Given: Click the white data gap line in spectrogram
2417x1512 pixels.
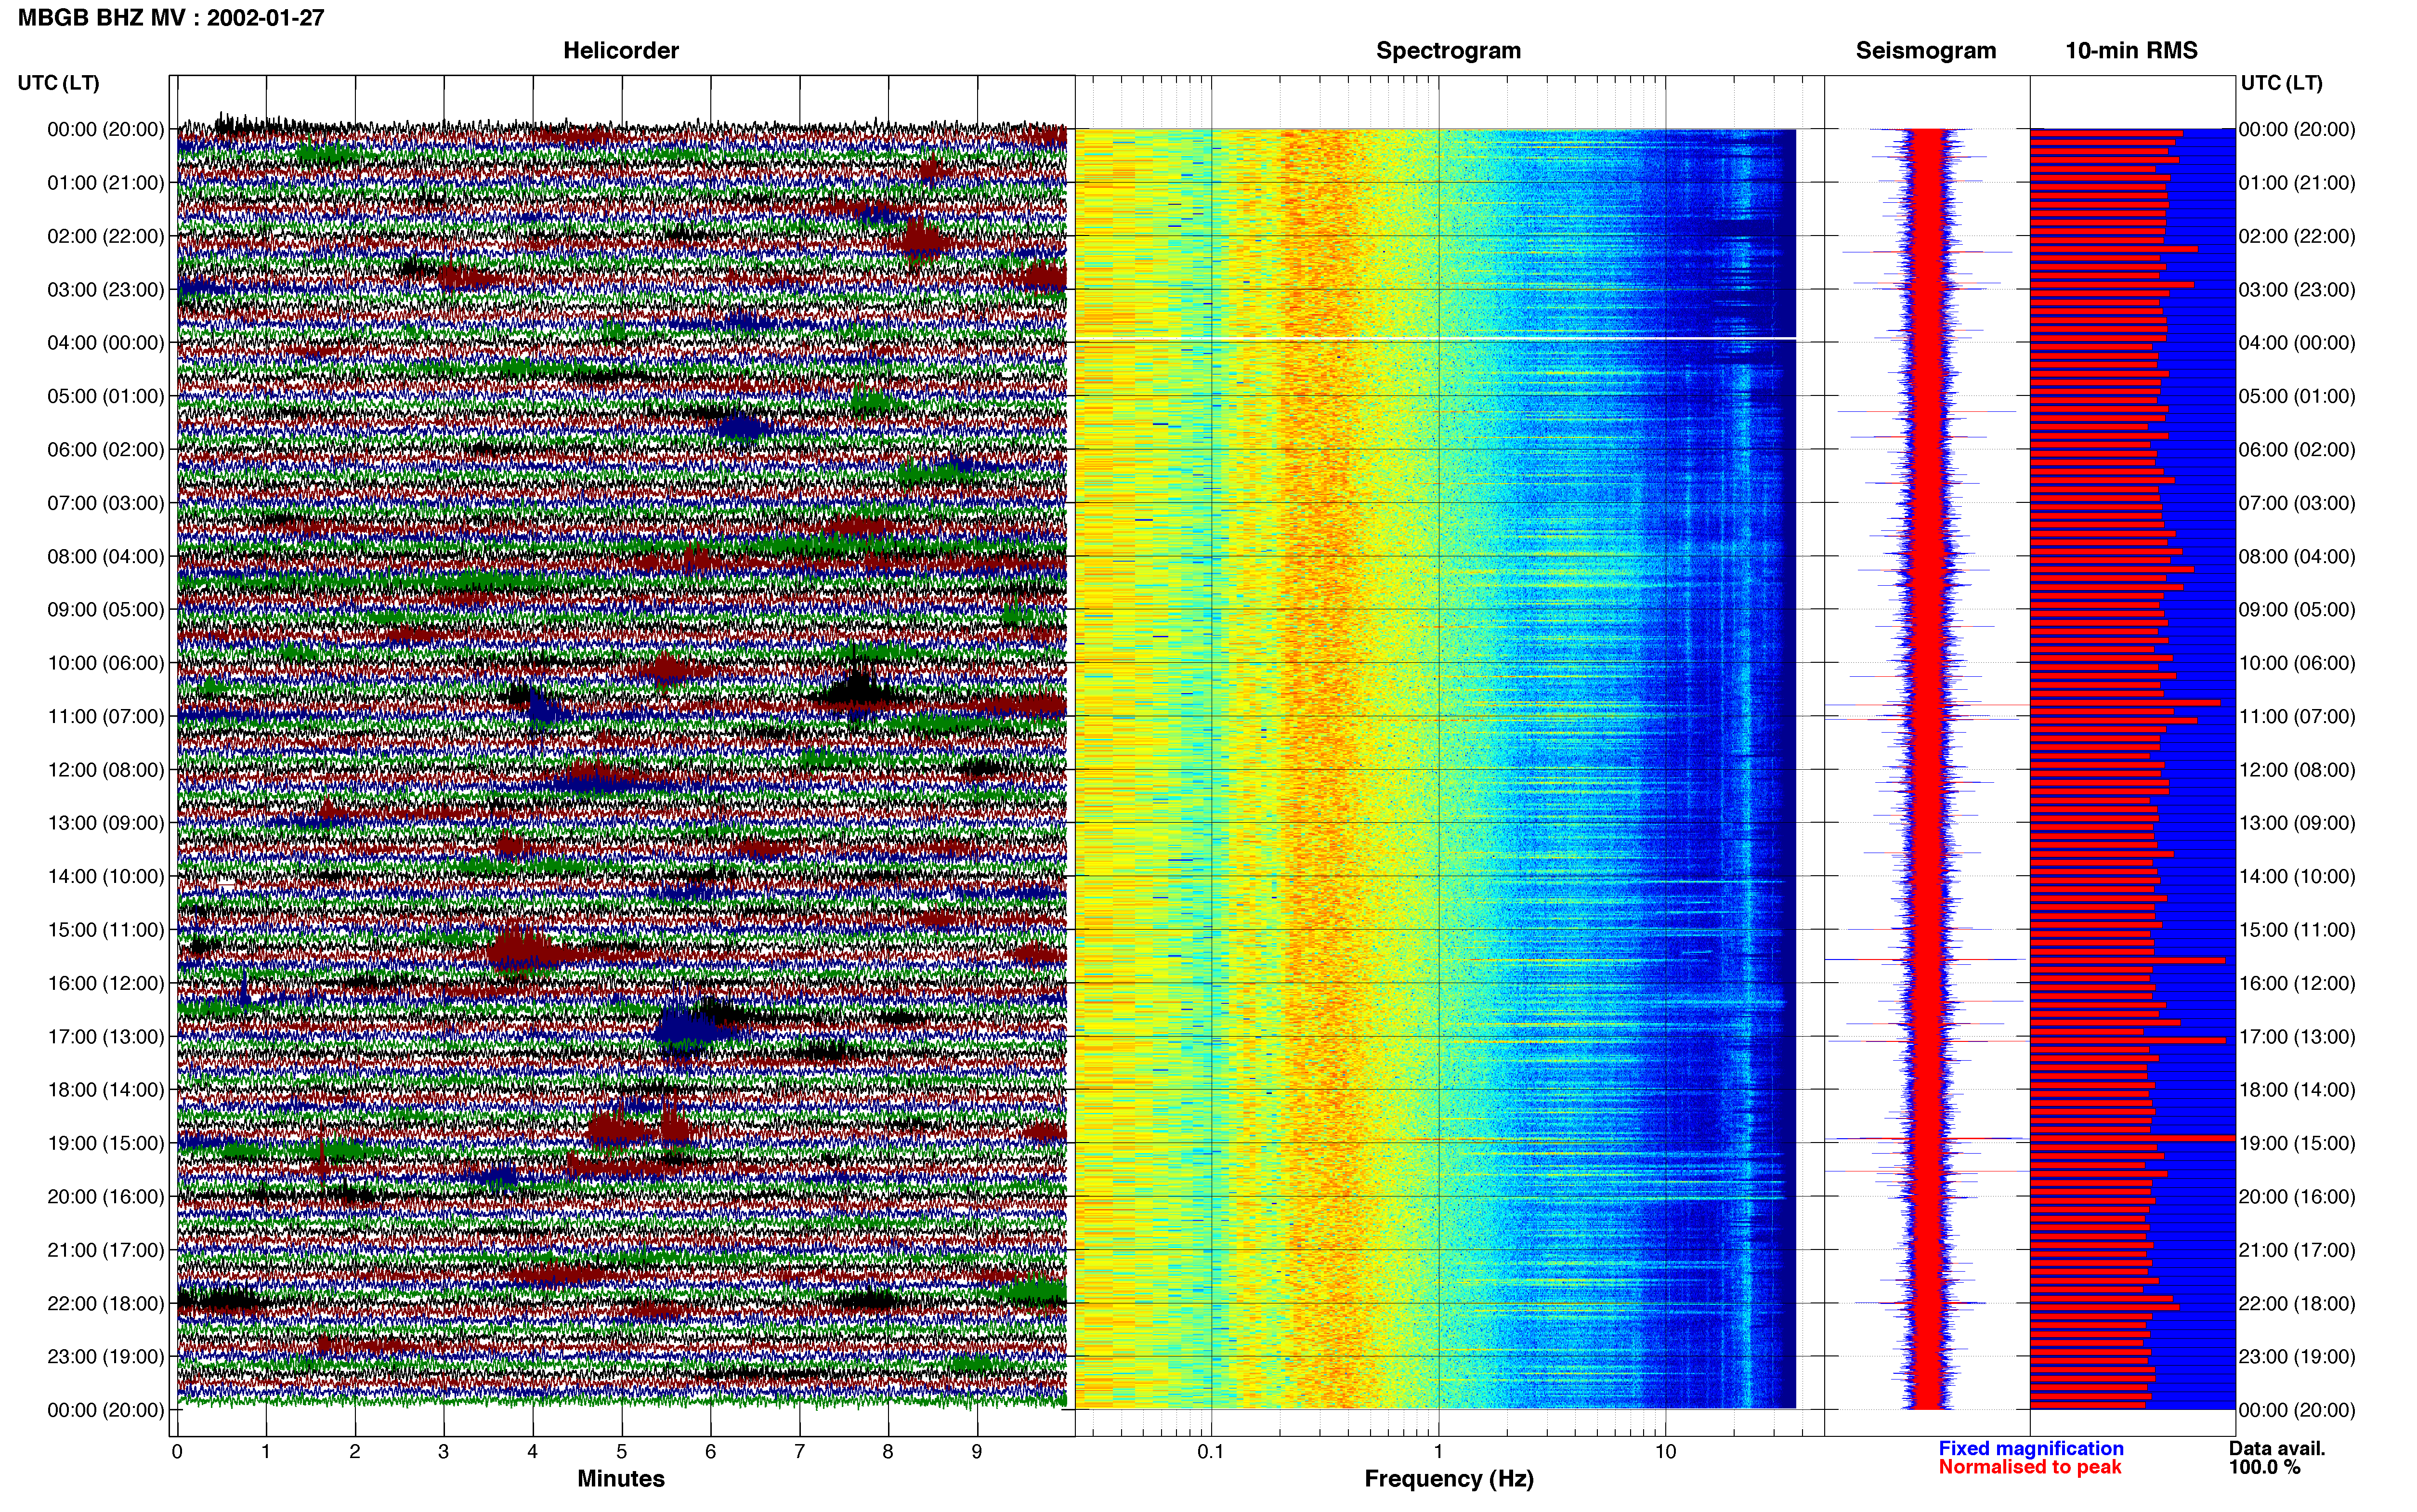Looking at the screenshot, I should 1436,339.
